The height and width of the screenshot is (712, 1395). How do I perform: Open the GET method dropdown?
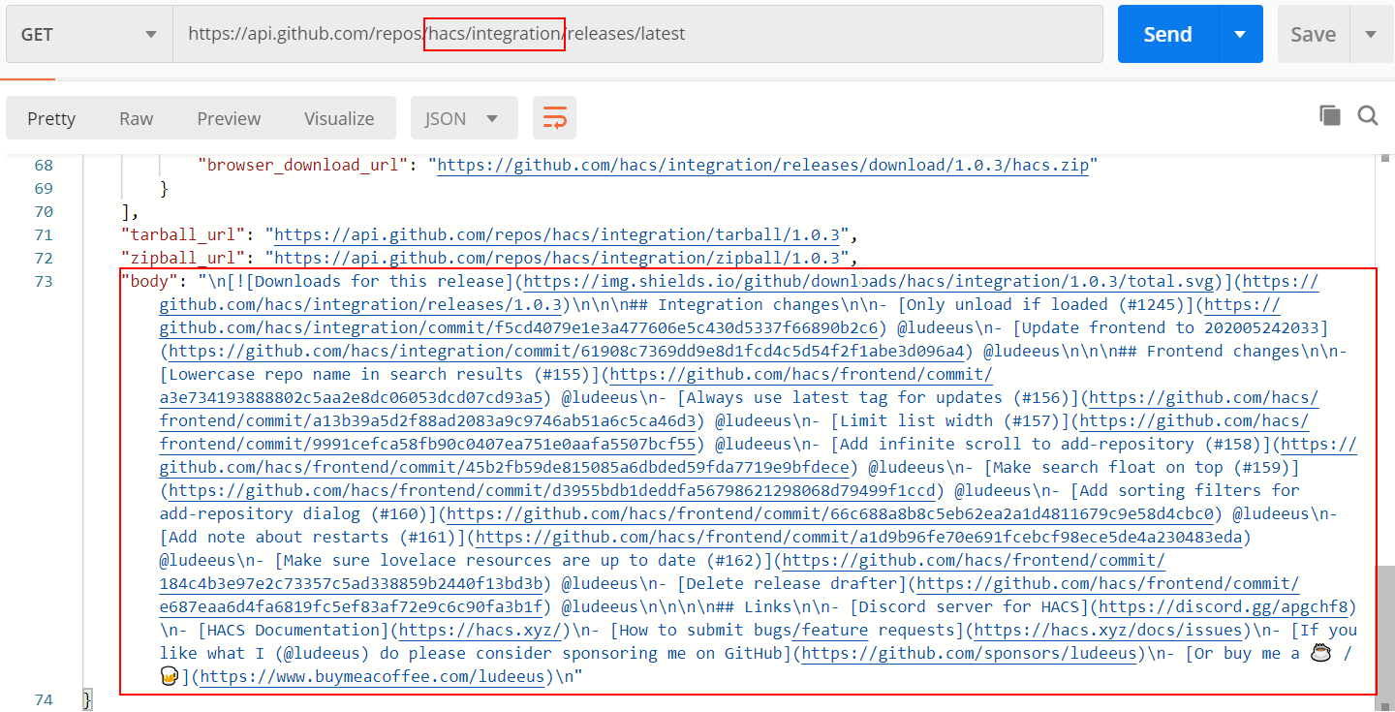(88, 34)
